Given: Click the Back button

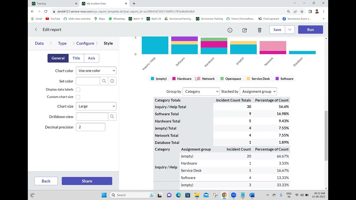Looking at the screenshot, I should pyautogui.click(x=46, y=181).
